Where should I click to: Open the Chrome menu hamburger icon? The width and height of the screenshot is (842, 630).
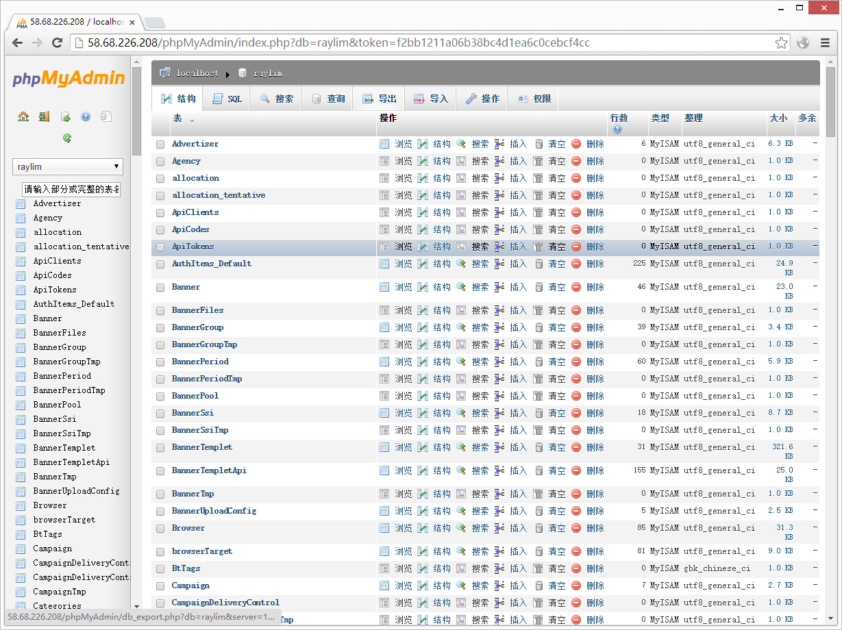click(x=824, y=42)
